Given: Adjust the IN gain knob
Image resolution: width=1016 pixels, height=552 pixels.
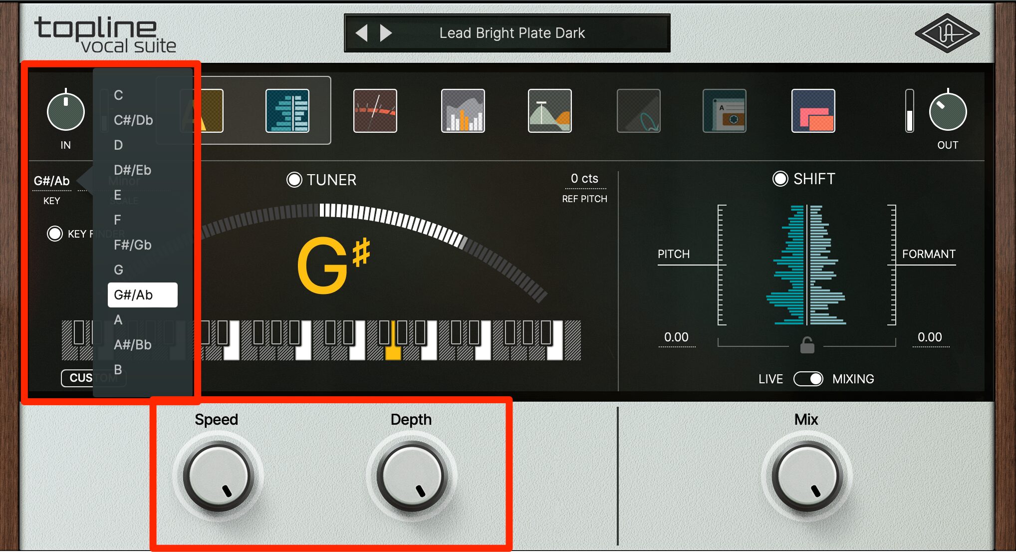Looking at the screenshot, I should click(66, 111).
